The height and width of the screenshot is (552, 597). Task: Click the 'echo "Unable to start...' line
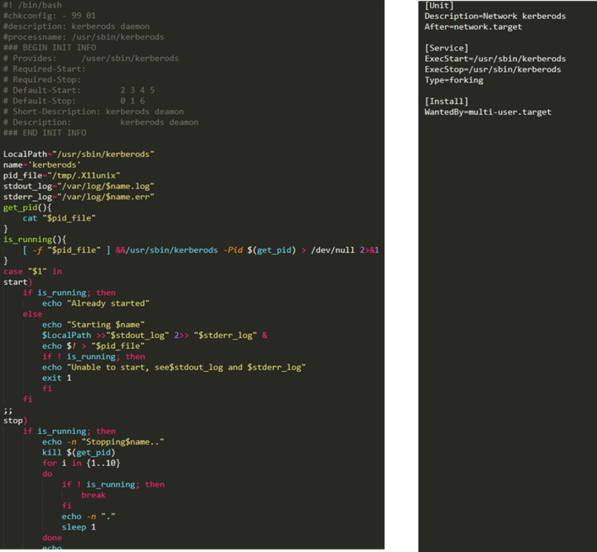click(174, 367)
